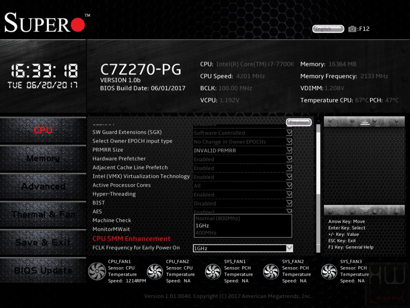410x308 pixels.
Task: Click the camera screenshot icon
Action: click(x=352, y=29)
